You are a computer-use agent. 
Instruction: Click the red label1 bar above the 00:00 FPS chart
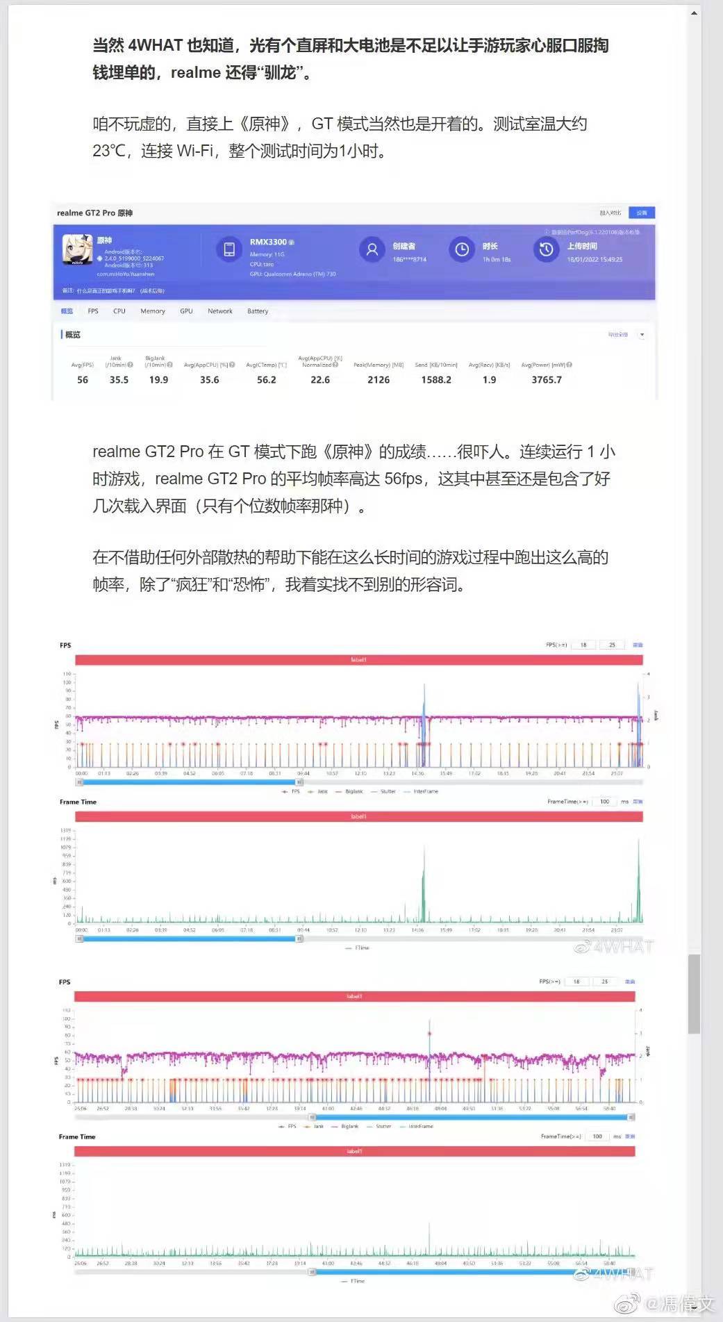(x=359, y=660)
